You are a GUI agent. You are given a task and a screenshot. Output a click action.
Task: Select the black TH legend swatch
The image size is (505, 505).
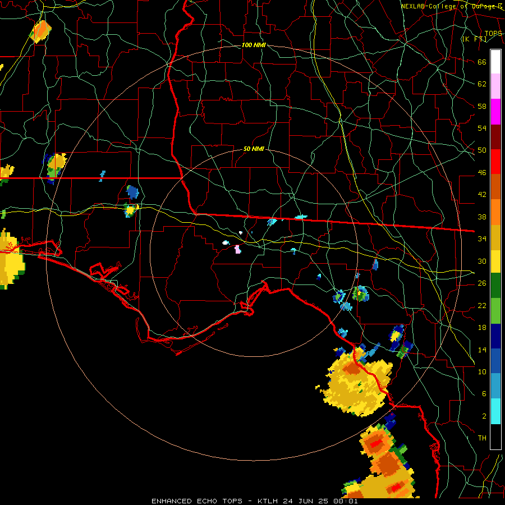tap(495, 437)
